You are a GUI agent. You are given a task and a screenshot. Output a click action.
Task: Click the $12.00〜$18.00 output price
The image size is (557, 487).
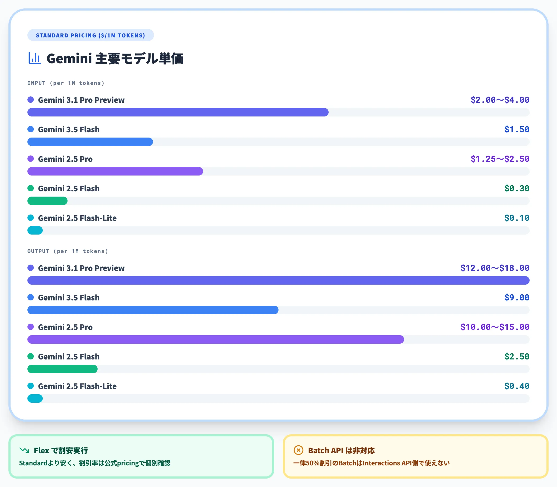tap(495, 268)
